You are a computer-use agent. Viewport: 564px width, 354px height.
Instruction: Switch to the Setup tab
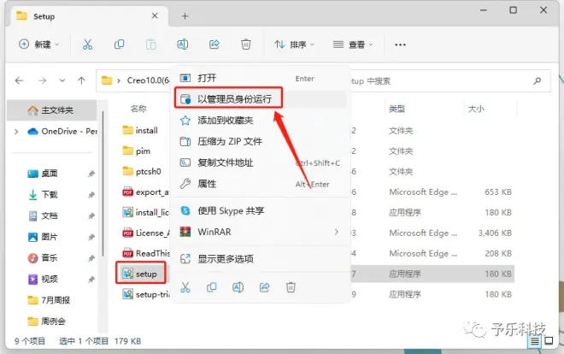click(x=87, y=16)
